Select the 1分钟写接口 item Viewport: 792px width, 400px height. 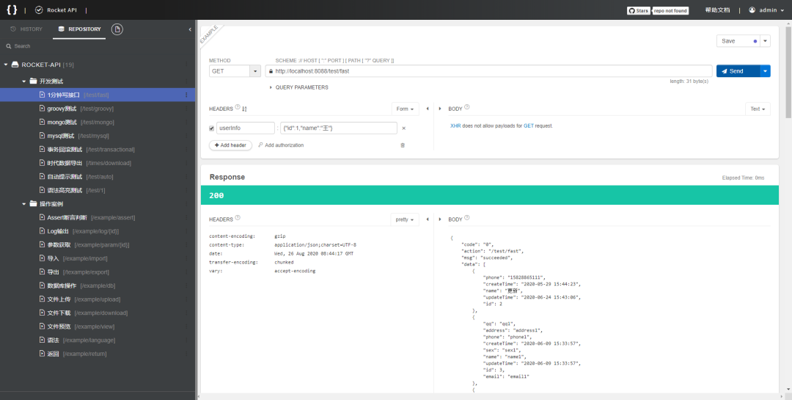[x=98, y=95]
